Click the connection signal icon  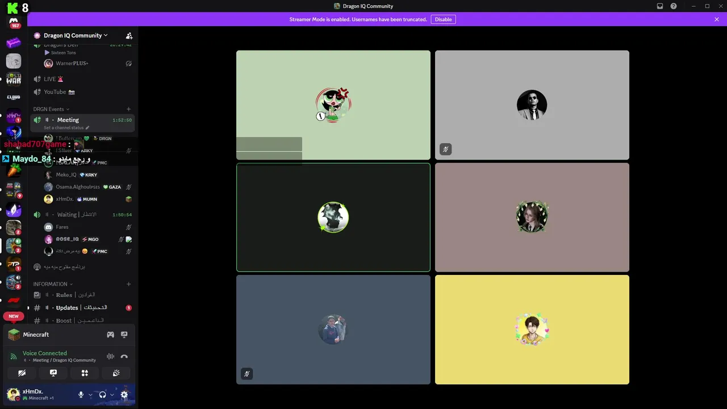(x=14, y=357)
